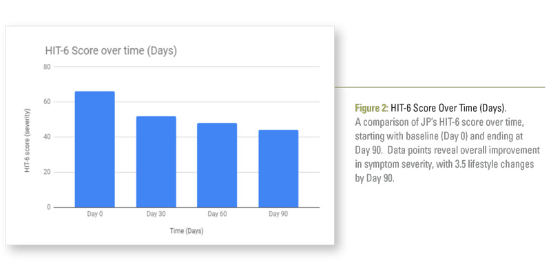551x266 pixels.
Task: Click caption line 'Data points reveal overall improvement'
Action: [464, 150]
